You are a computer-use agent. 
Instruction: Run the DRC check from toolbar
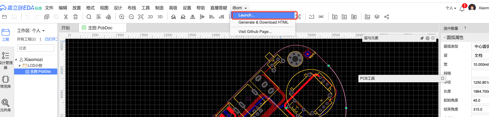click(321, 17)
